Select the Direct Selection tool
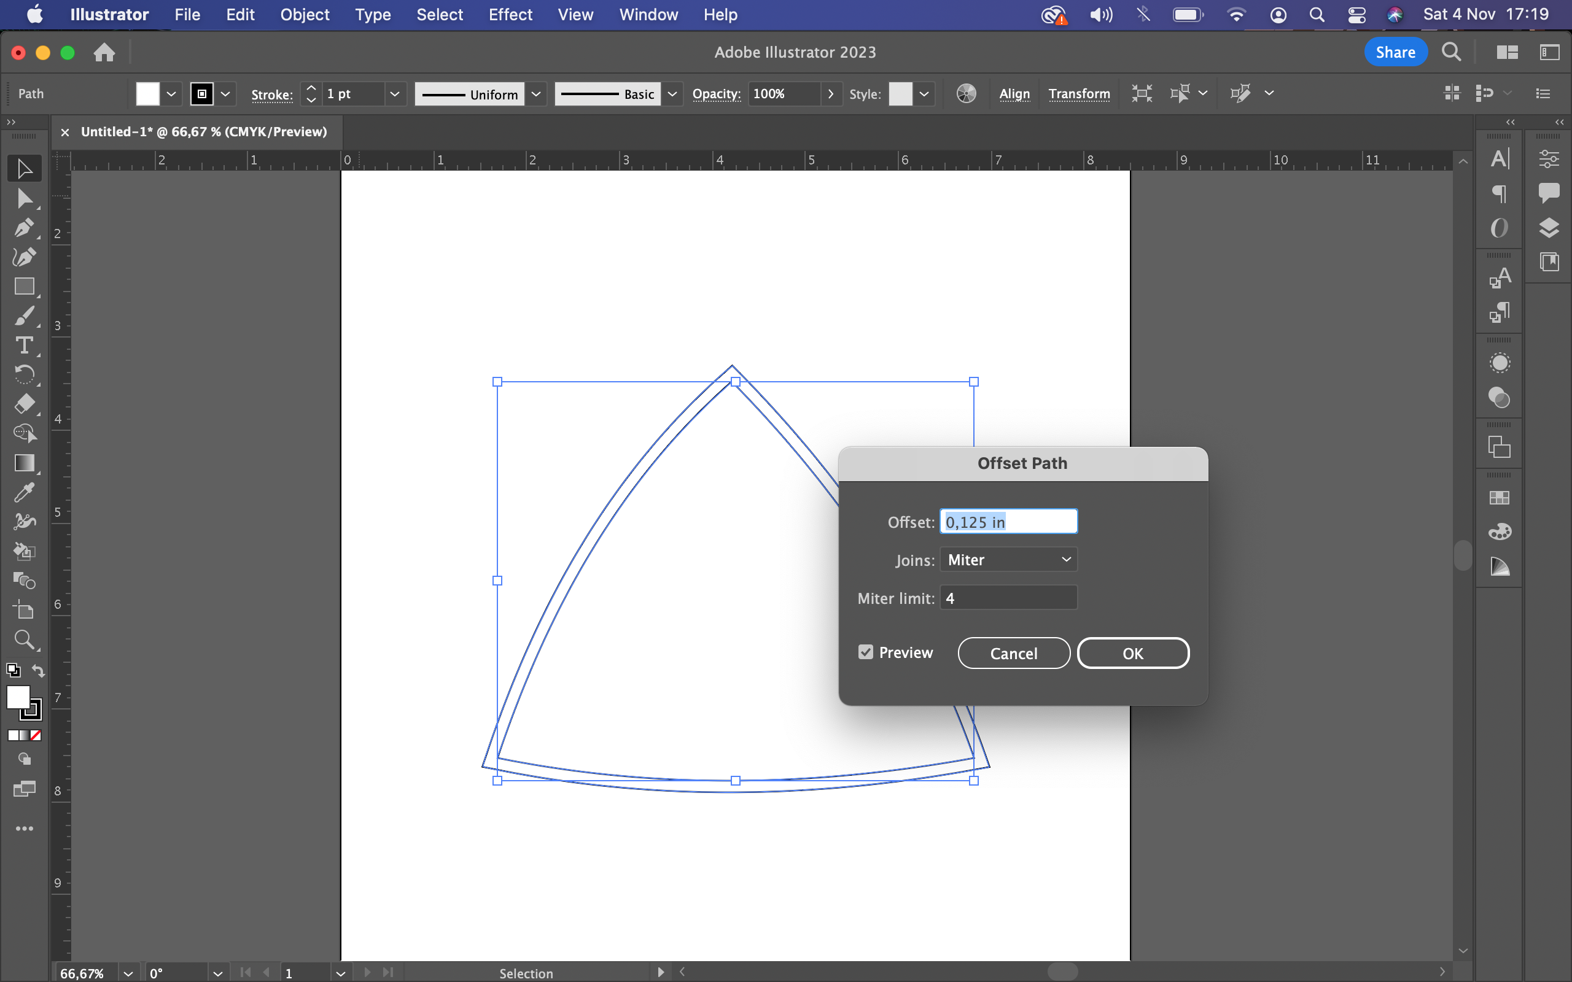This screenshot has height=982, width=1572. pos(24,198)
